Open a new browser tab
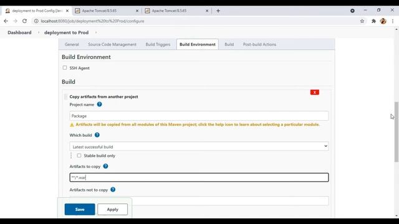399x224 pixels. pos(218,11)
